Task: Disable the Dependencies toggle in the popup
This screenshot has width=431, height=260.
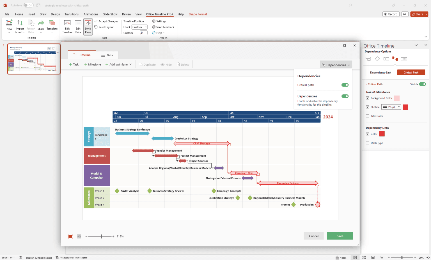Action: (345, 96)
